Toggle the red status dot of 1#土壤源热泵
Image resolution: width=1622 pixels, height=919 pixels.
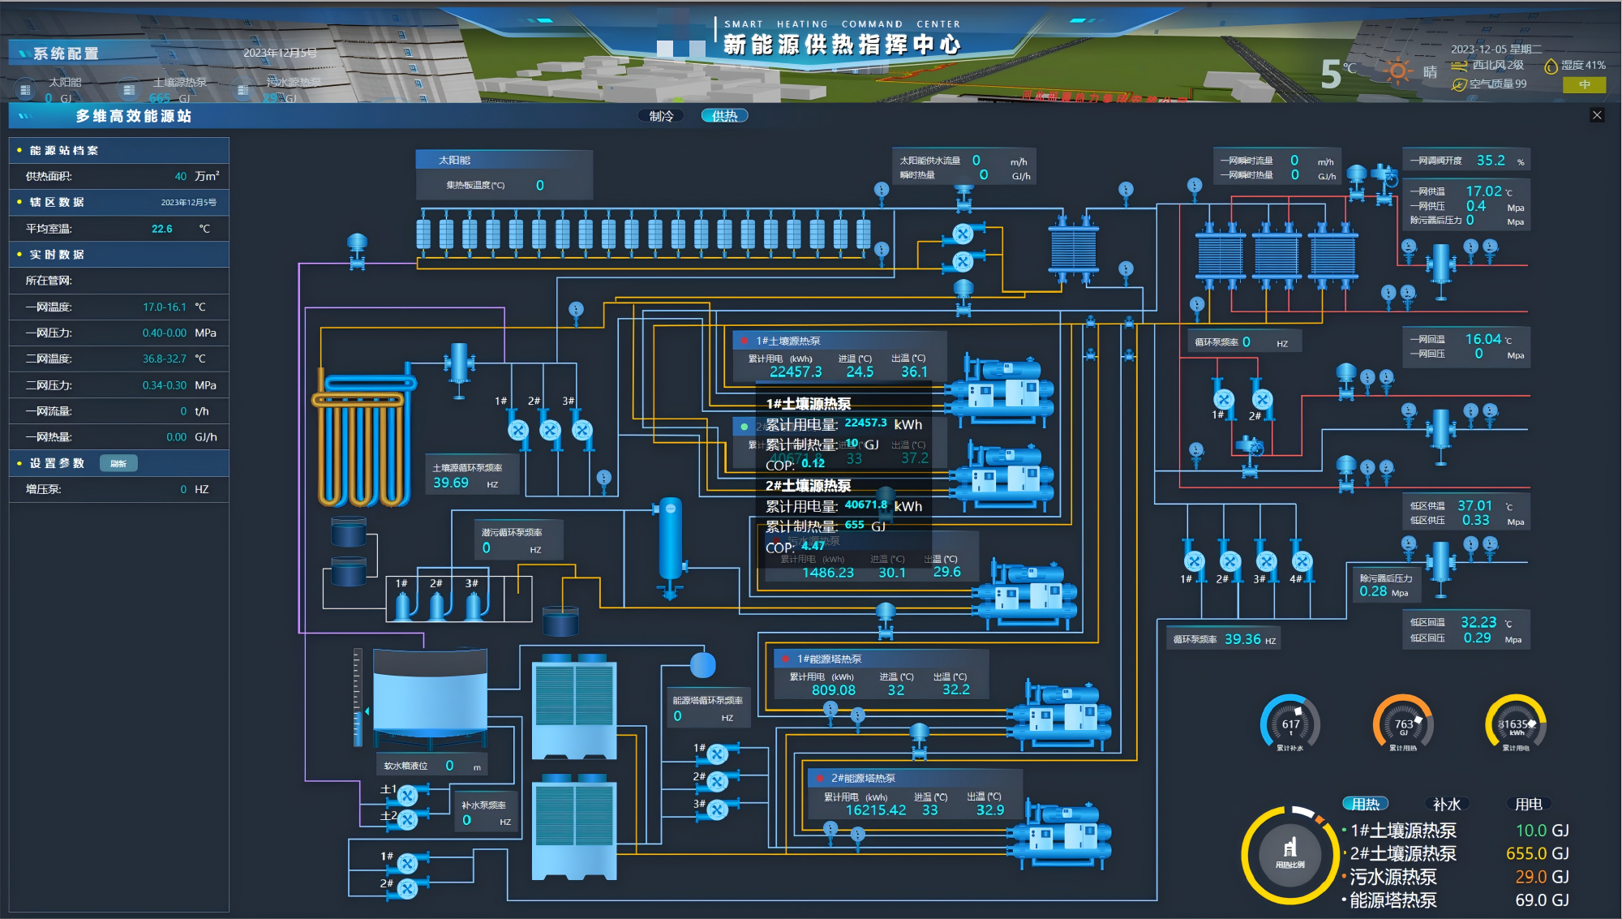(x=744, y=341)
